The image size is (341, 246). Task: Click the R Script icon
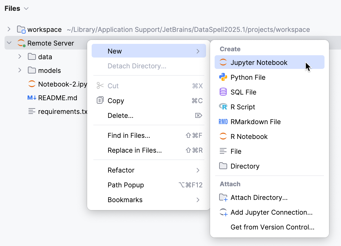tap(223, 106)
